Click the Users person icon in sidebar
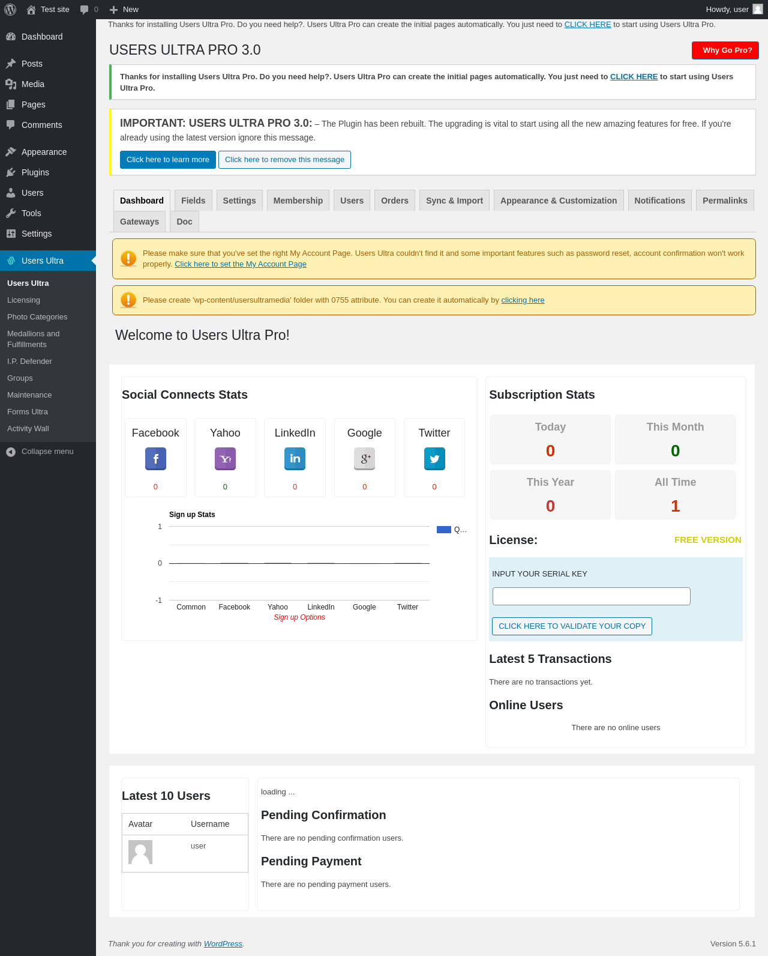This screenshot has height=956, width=768. 11,193
